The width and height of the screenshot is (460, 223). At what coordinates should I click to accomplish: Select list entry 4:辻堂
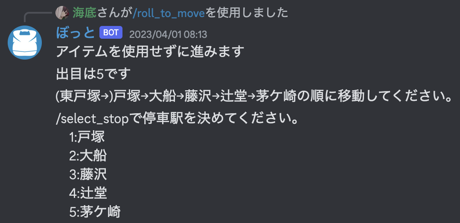[x=88, y=193]
